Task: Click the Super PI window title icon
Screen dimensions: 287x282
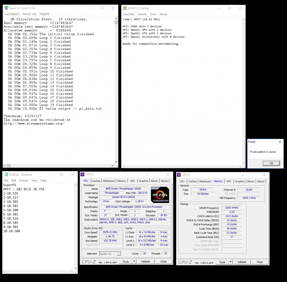Action: click(x=6, y=8)
